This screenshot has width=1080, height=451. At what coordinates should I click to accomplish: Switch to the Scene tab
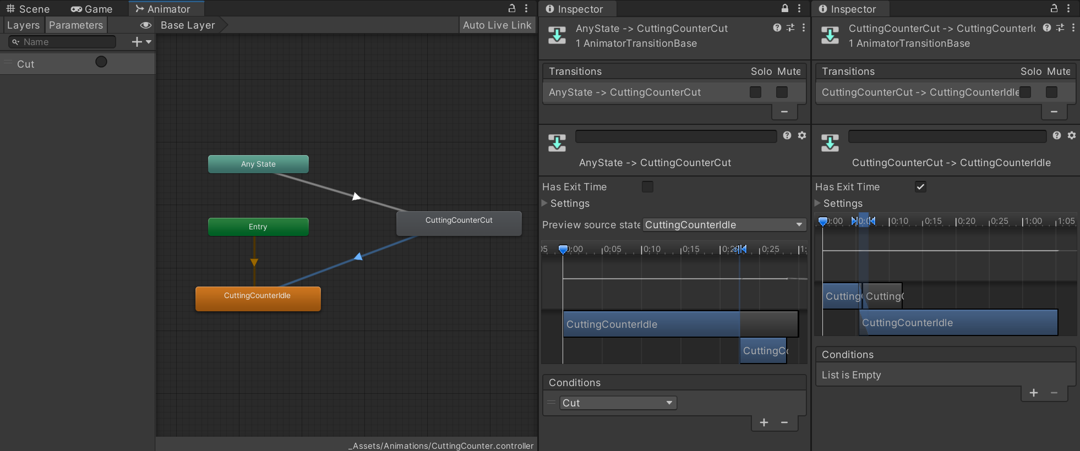[x=28, y=9]
